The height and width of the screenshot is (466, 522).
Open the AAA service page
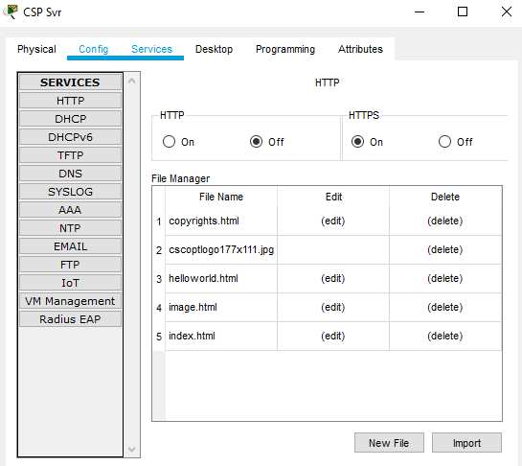point(70,210)
